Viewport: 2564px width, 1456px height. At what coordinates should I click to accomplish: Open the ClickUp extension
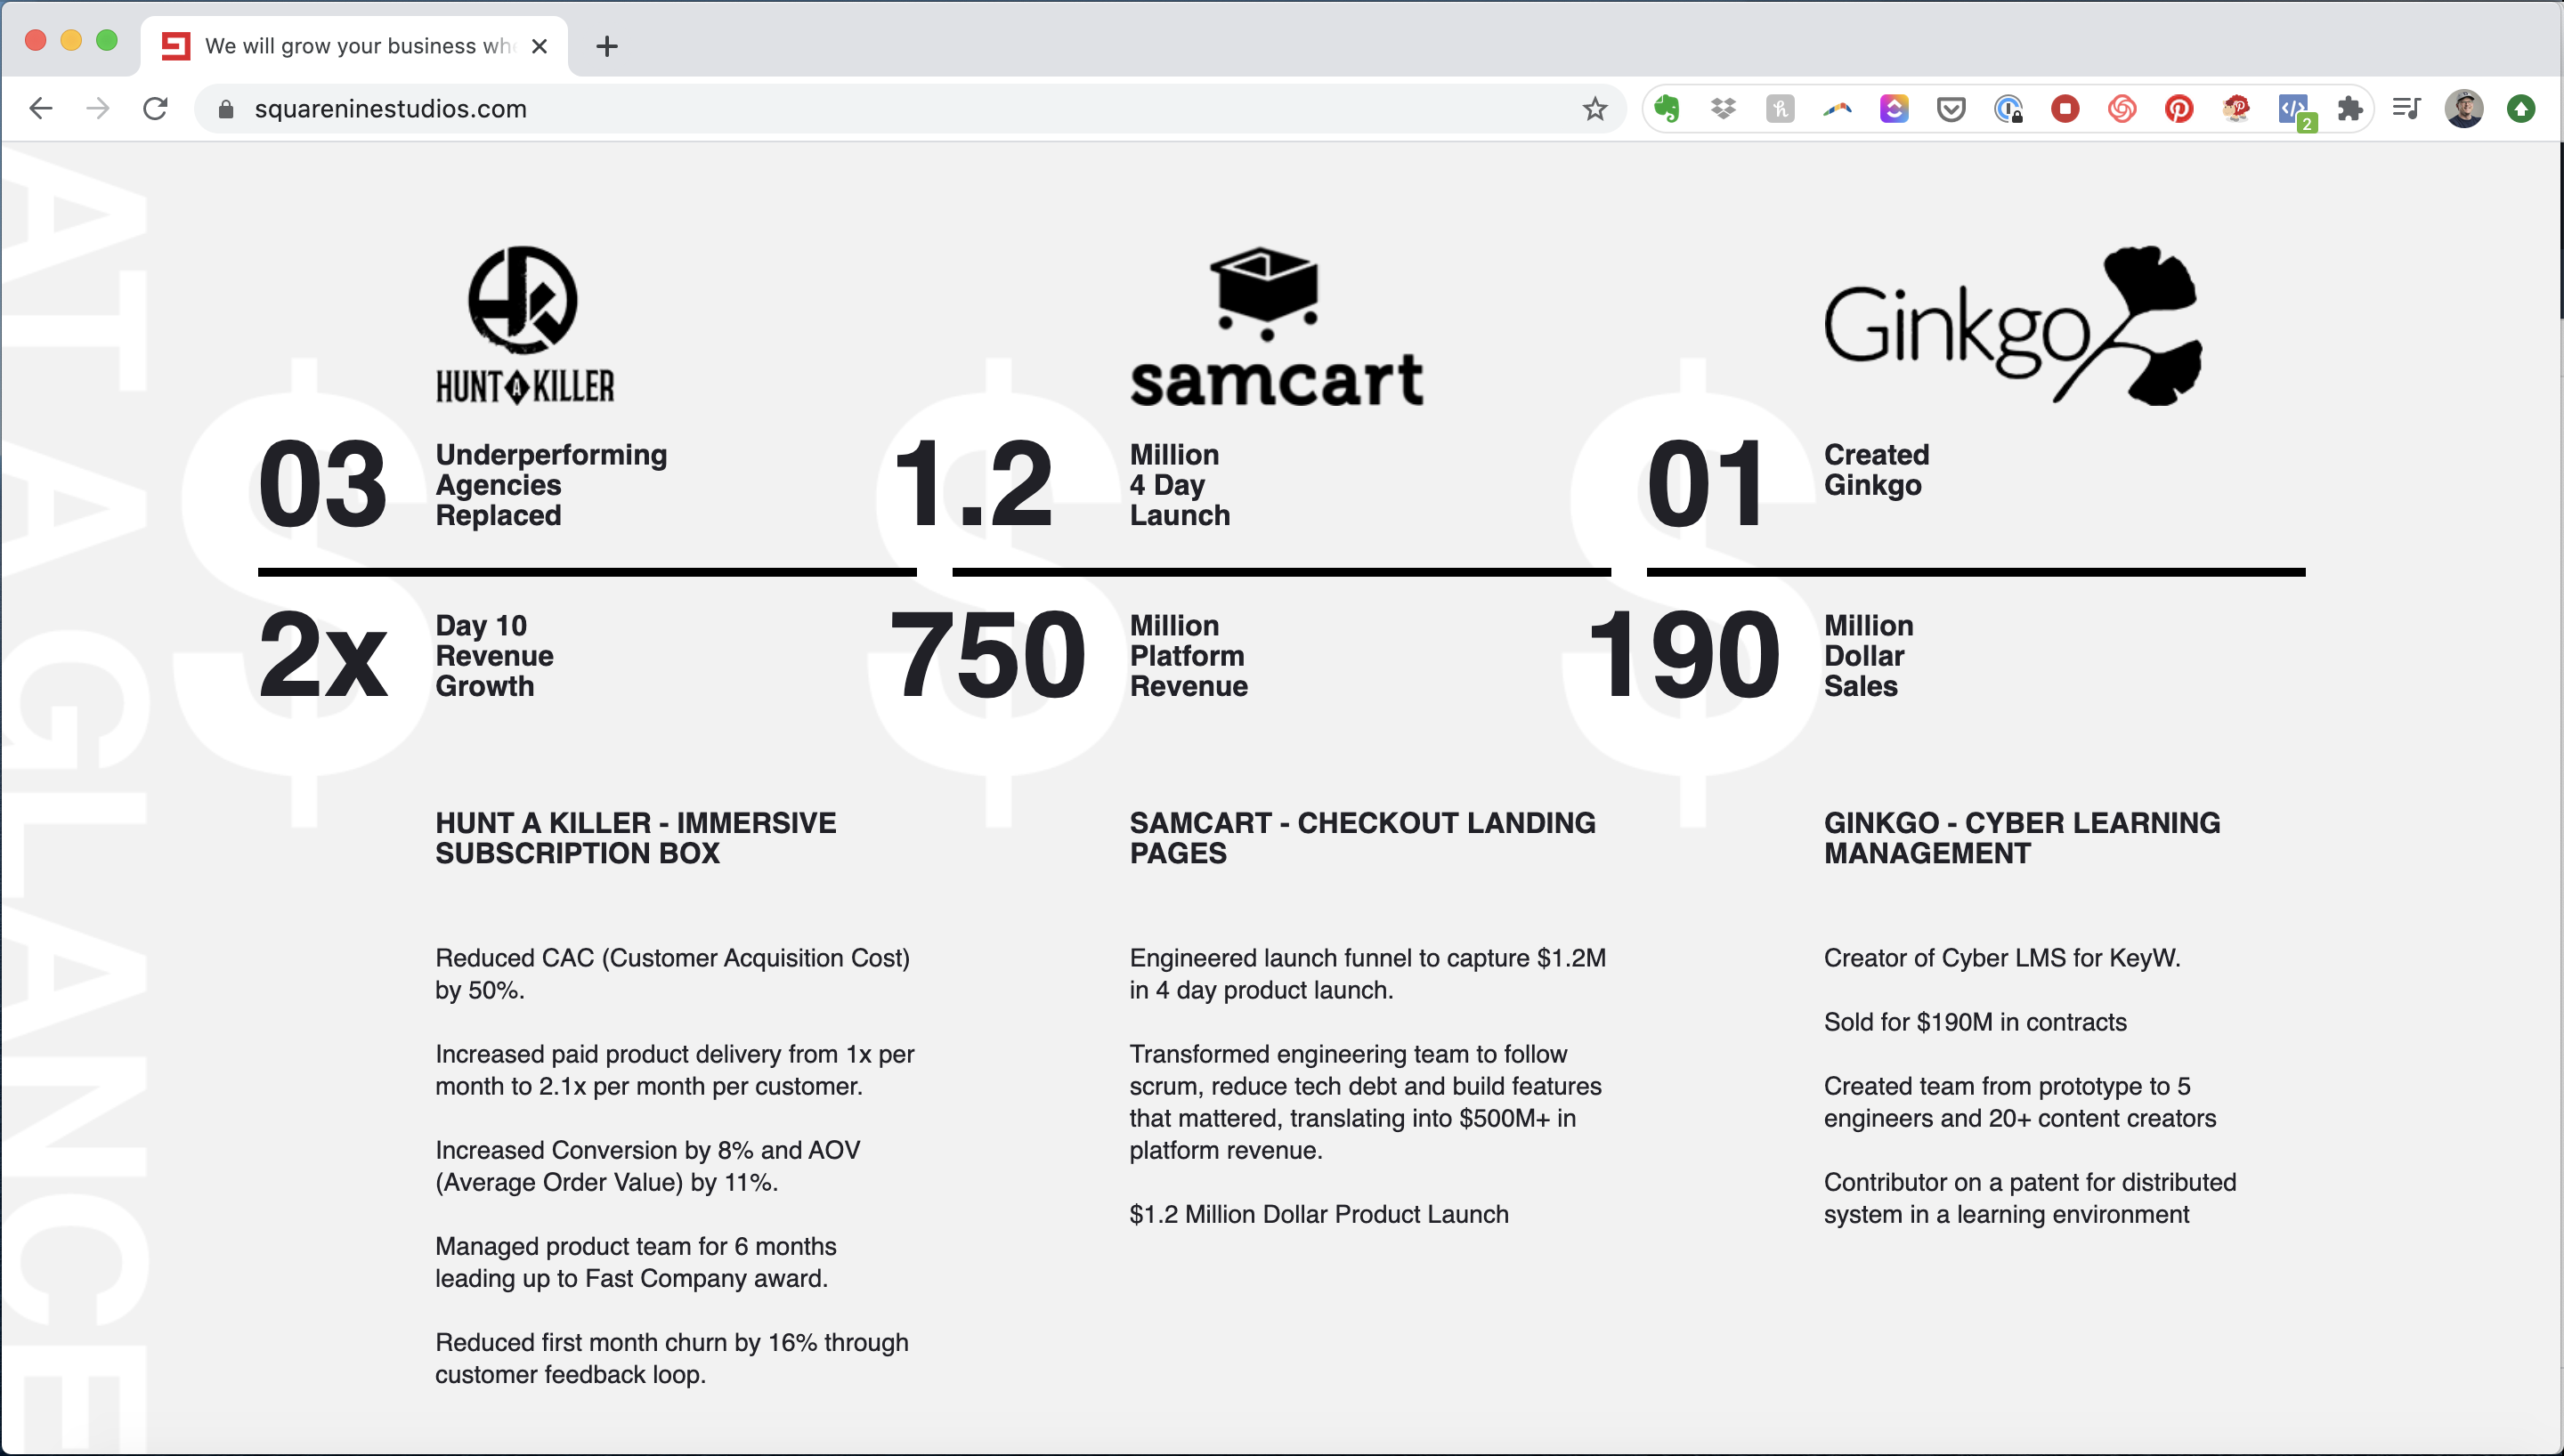click(x=1894, y=108)
